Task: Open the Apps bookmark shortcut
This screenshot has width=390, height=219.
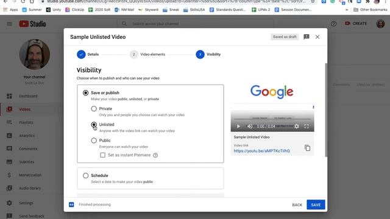Action: [10, 10]
